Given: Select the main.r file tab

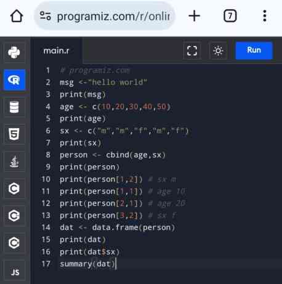Looking at the screenshot, I should coord(57,51).
